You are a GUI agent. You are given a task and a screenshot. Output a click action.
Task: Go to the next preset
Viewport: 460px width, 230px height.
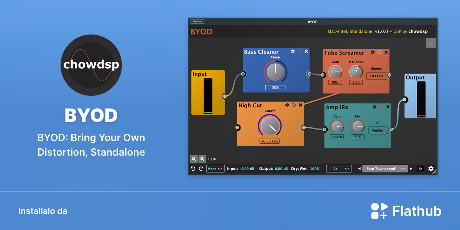(x=411, y=169)
